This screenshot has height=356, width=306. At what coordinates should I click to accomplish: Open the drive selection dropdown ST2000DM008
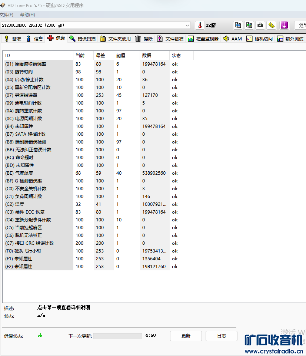(x=96, y=25)
